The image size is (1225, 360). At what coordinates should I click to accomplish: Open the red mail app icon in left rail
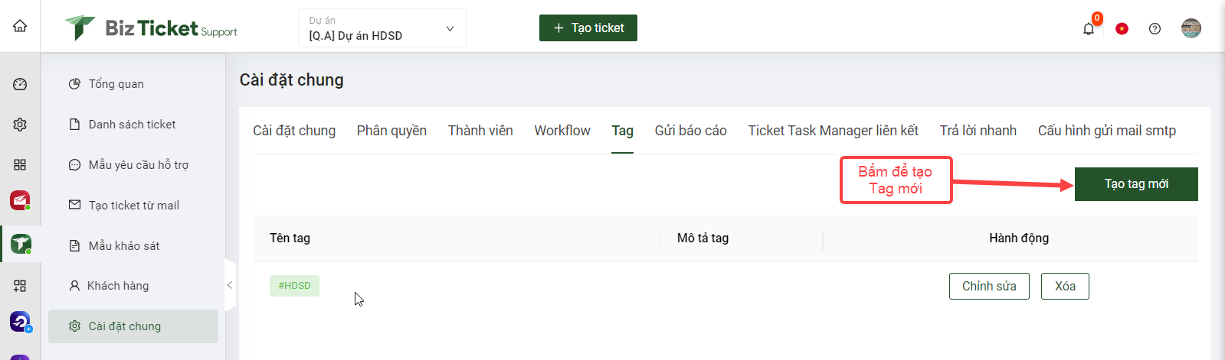[20, 200]
